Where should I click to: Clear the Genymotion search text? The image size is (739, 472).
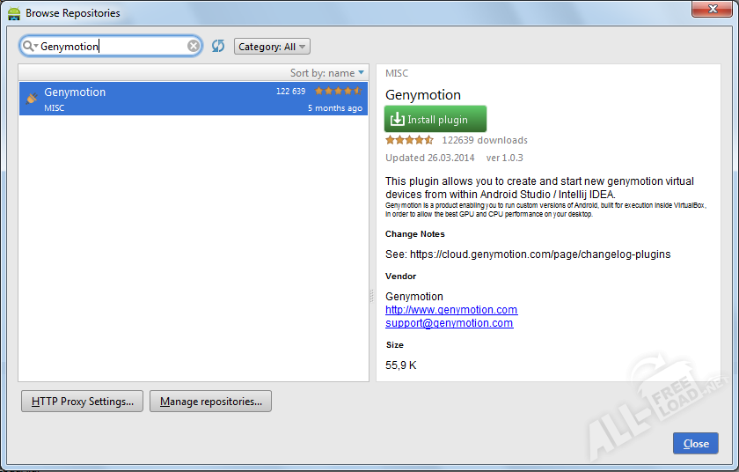[194, 46]
